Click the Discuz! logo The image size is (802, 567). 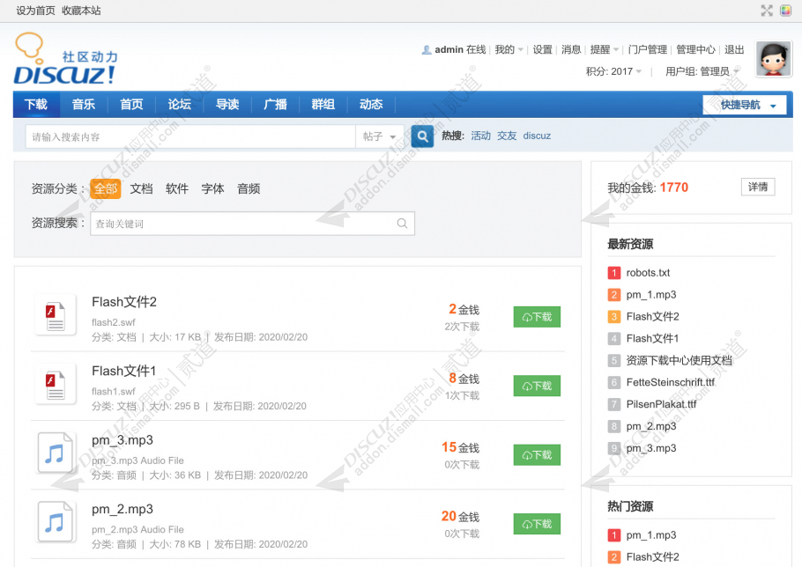[65, 59]
